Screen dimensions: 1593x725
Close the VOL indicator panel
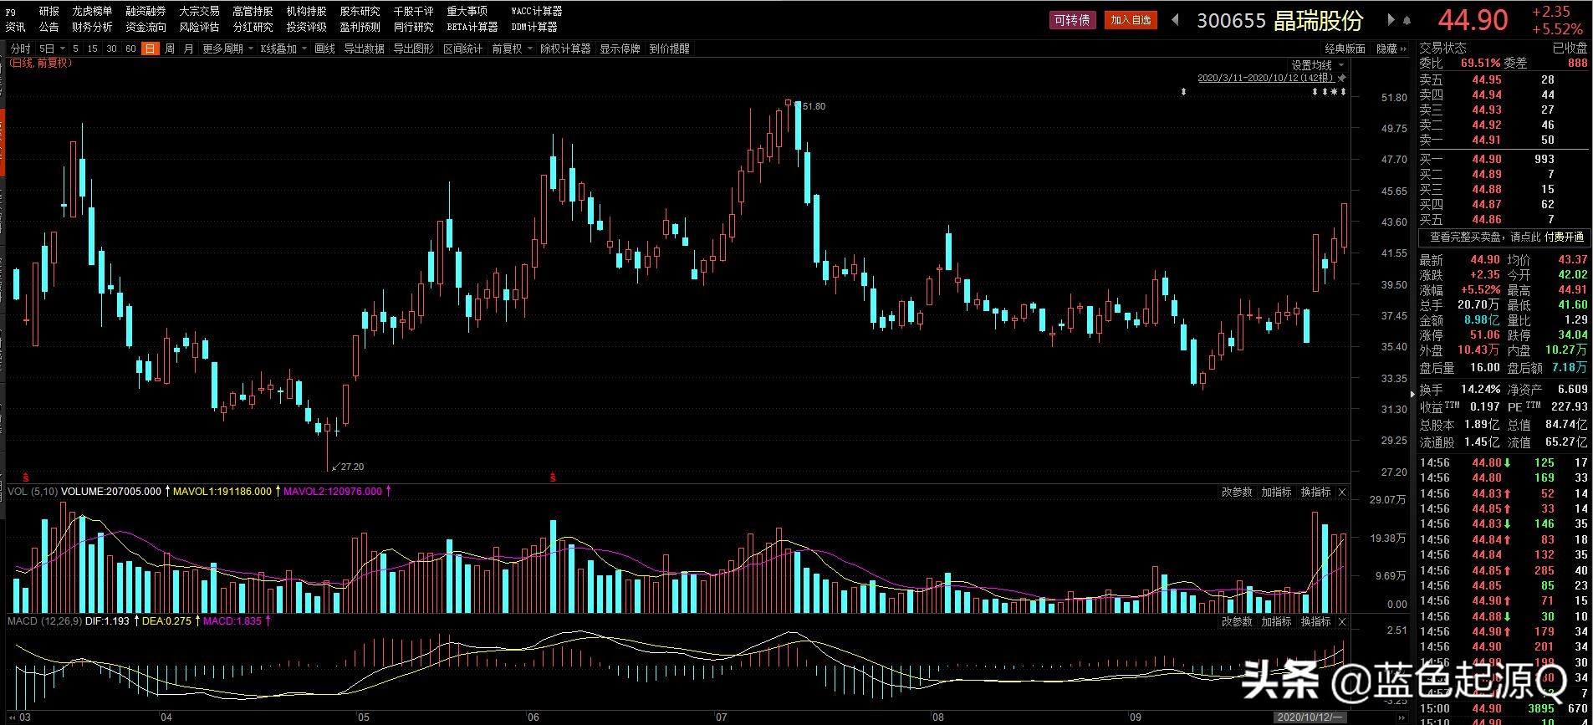(1342, 492)
